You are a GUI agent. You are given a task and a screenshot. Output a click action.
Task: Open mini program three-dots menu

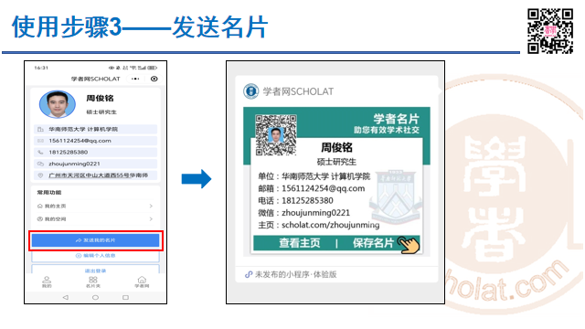click(135, 79)
